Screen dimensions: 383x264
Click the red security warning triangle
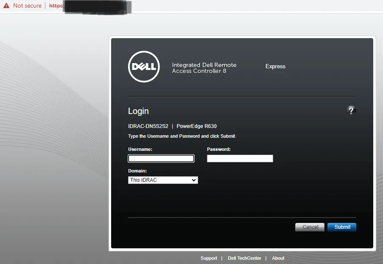(x=6, y=6)
